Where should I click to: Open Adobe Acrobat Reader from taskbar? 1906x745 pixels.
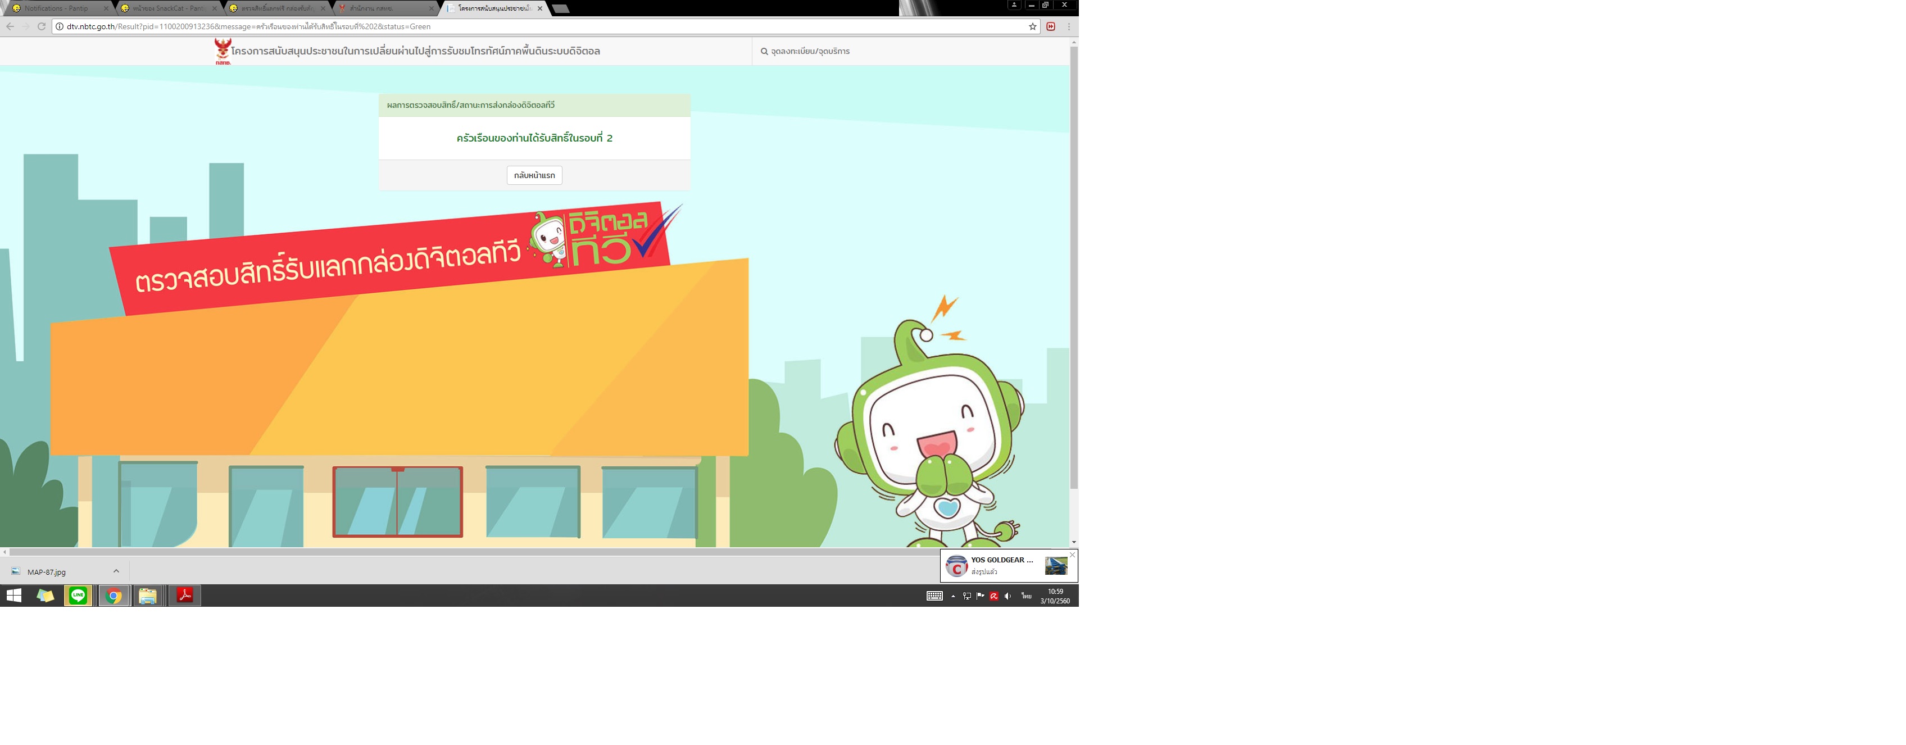tap(185, 596)
